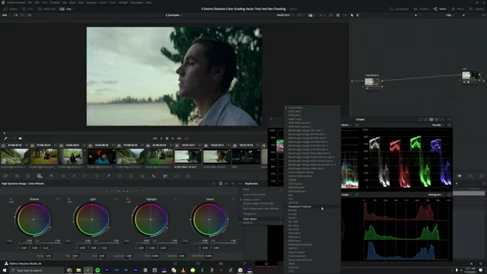Toggle checked 'Display X and Y' option
The height and width of the screenshot is (274, 487).
(x=260, y=199)
